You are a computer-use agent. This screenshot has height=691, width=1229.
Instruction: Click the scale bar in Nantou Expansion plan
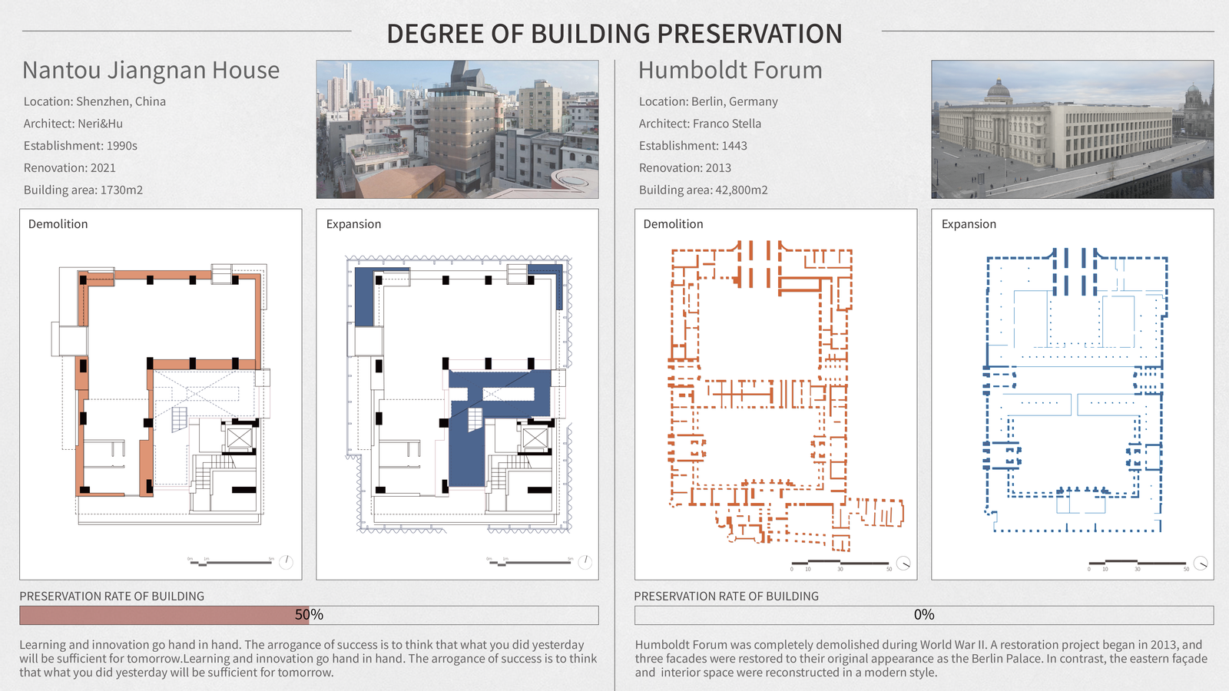click(529, 562)
